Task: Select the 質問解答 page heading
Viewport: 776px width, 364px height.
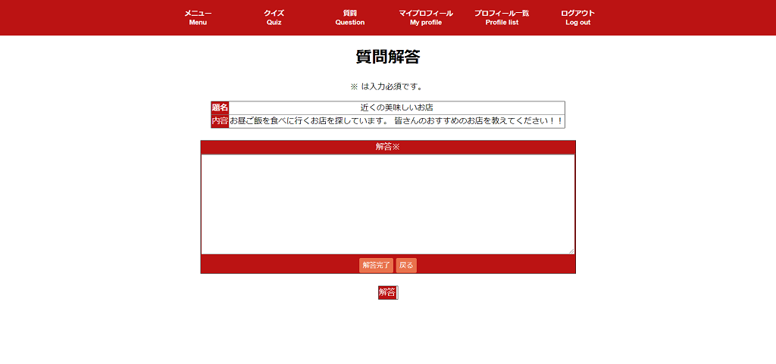Action: click(388, 58)
